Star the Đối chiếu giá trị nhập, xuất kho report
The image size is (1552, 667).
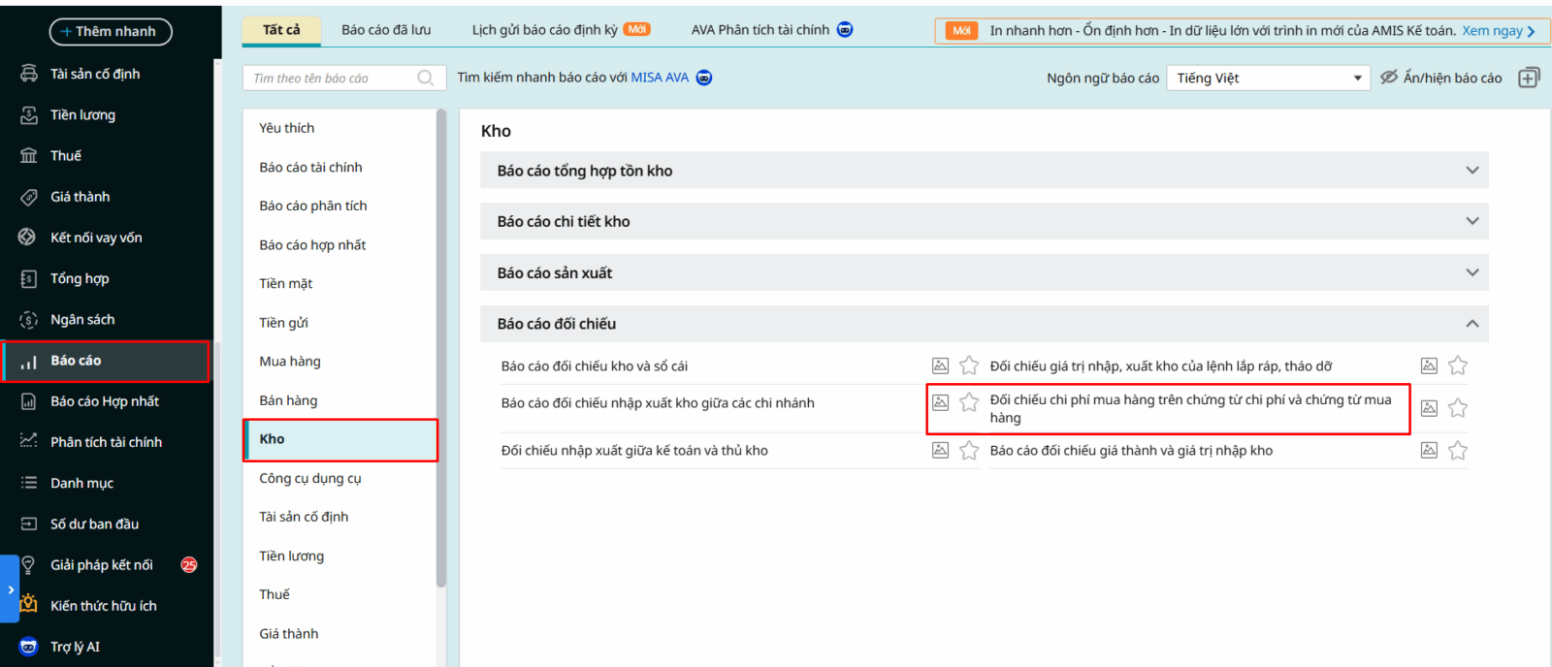(x=1457, y=365)
